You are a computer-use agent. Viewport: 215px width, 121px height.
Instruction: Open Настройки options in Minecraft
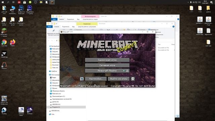[96, 79]
